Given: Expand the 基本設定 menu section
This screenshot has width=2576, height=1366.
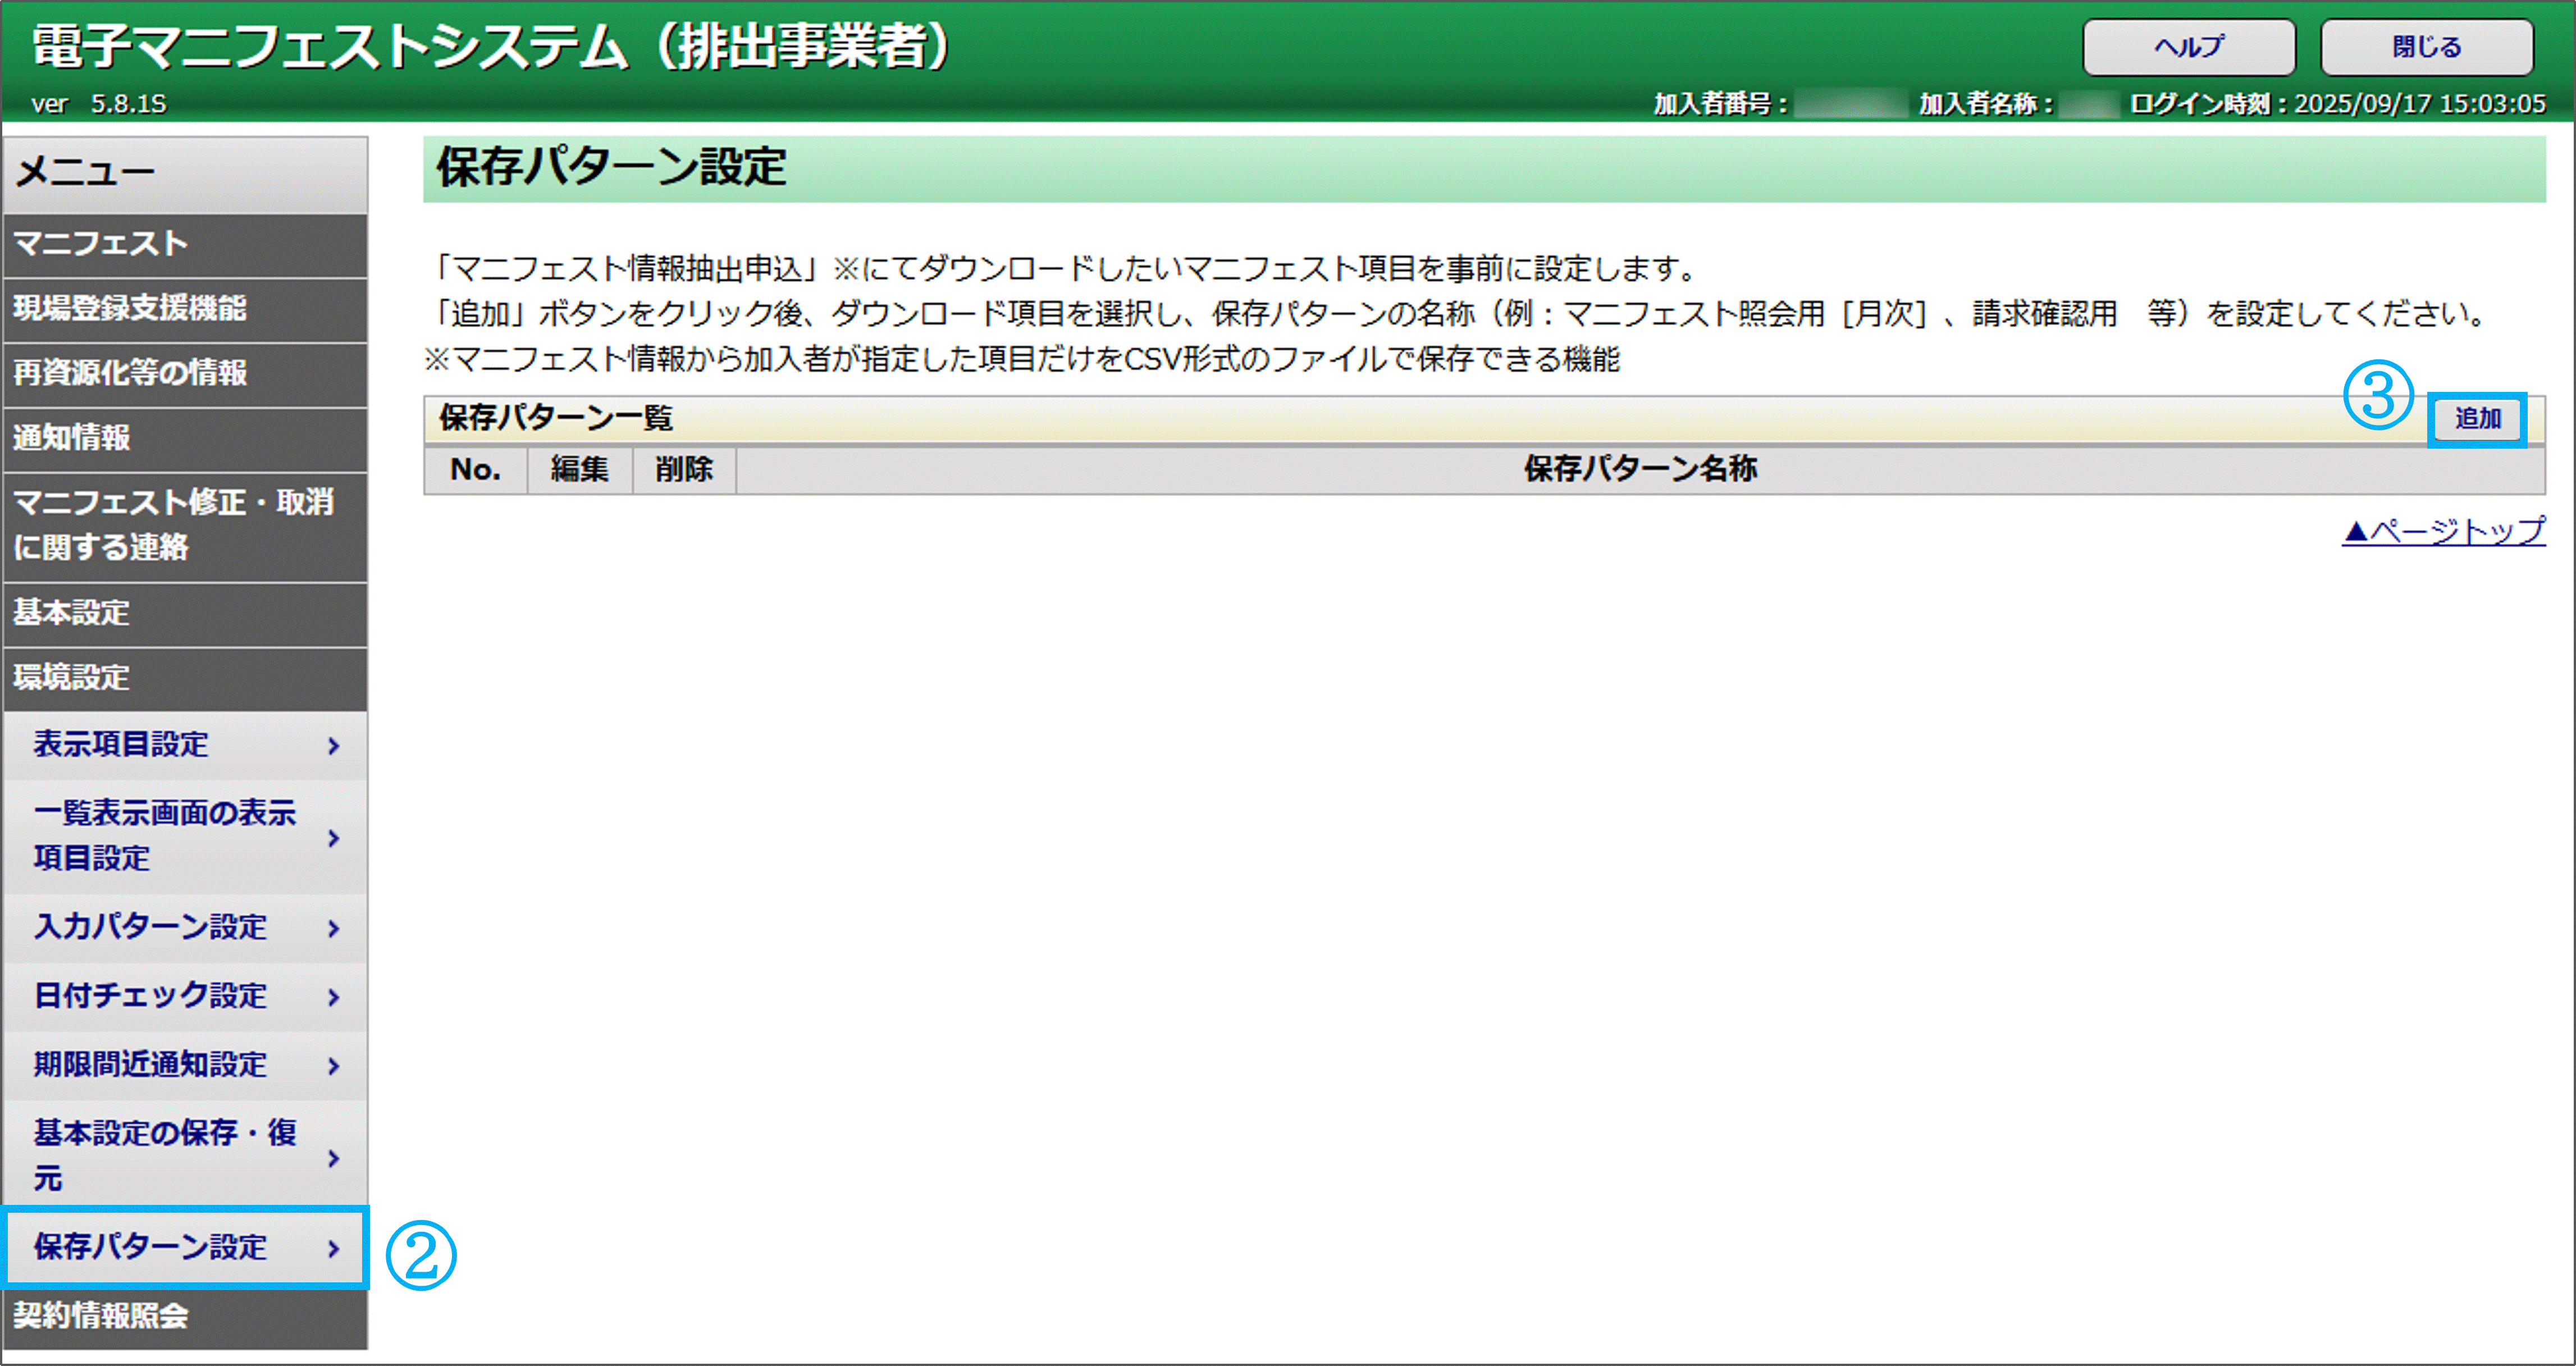Looking at the screenshot, I should (72, 612).
